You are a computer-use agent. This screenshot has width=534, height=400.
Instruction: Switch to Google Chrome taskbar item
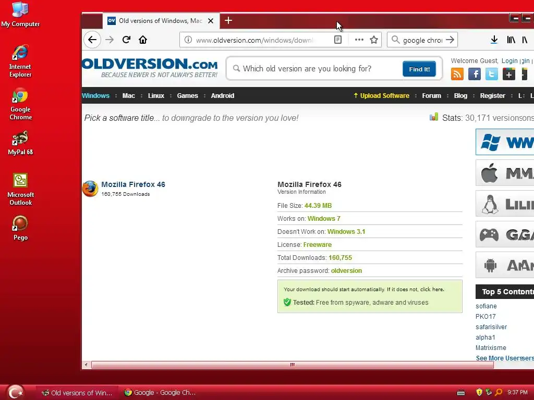[x=160, y=393]
